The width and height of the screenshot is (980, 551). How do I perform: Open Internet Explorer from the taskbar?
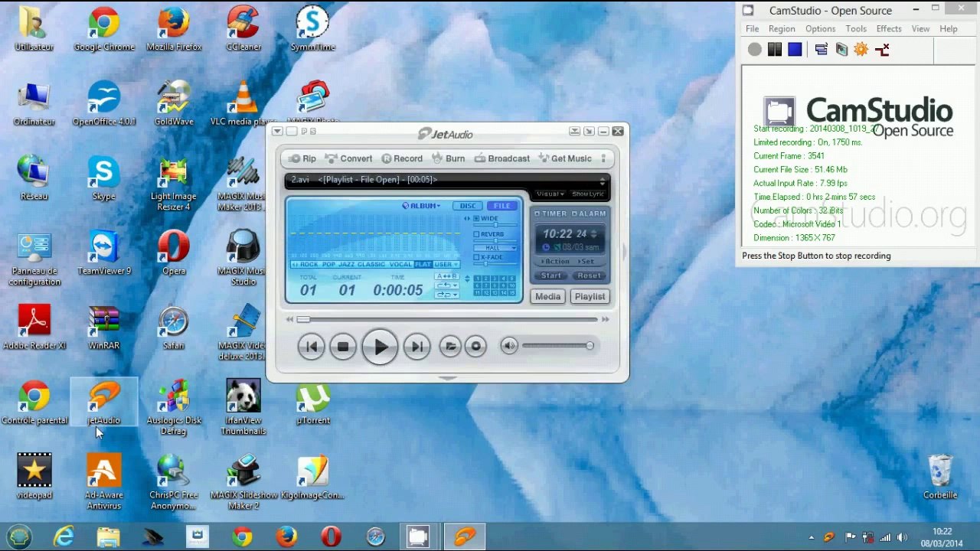click(64, 536)
